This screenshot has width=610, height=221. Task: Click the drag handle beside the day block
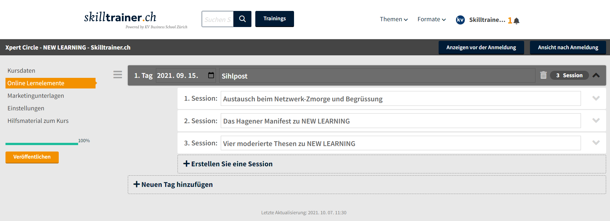click(117, 75)
